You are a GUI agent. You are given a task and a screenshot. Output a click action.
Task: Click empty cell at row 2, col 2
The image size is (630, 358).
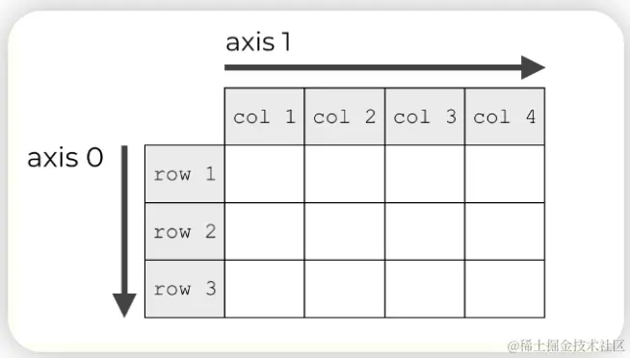(x=345, y=232)
